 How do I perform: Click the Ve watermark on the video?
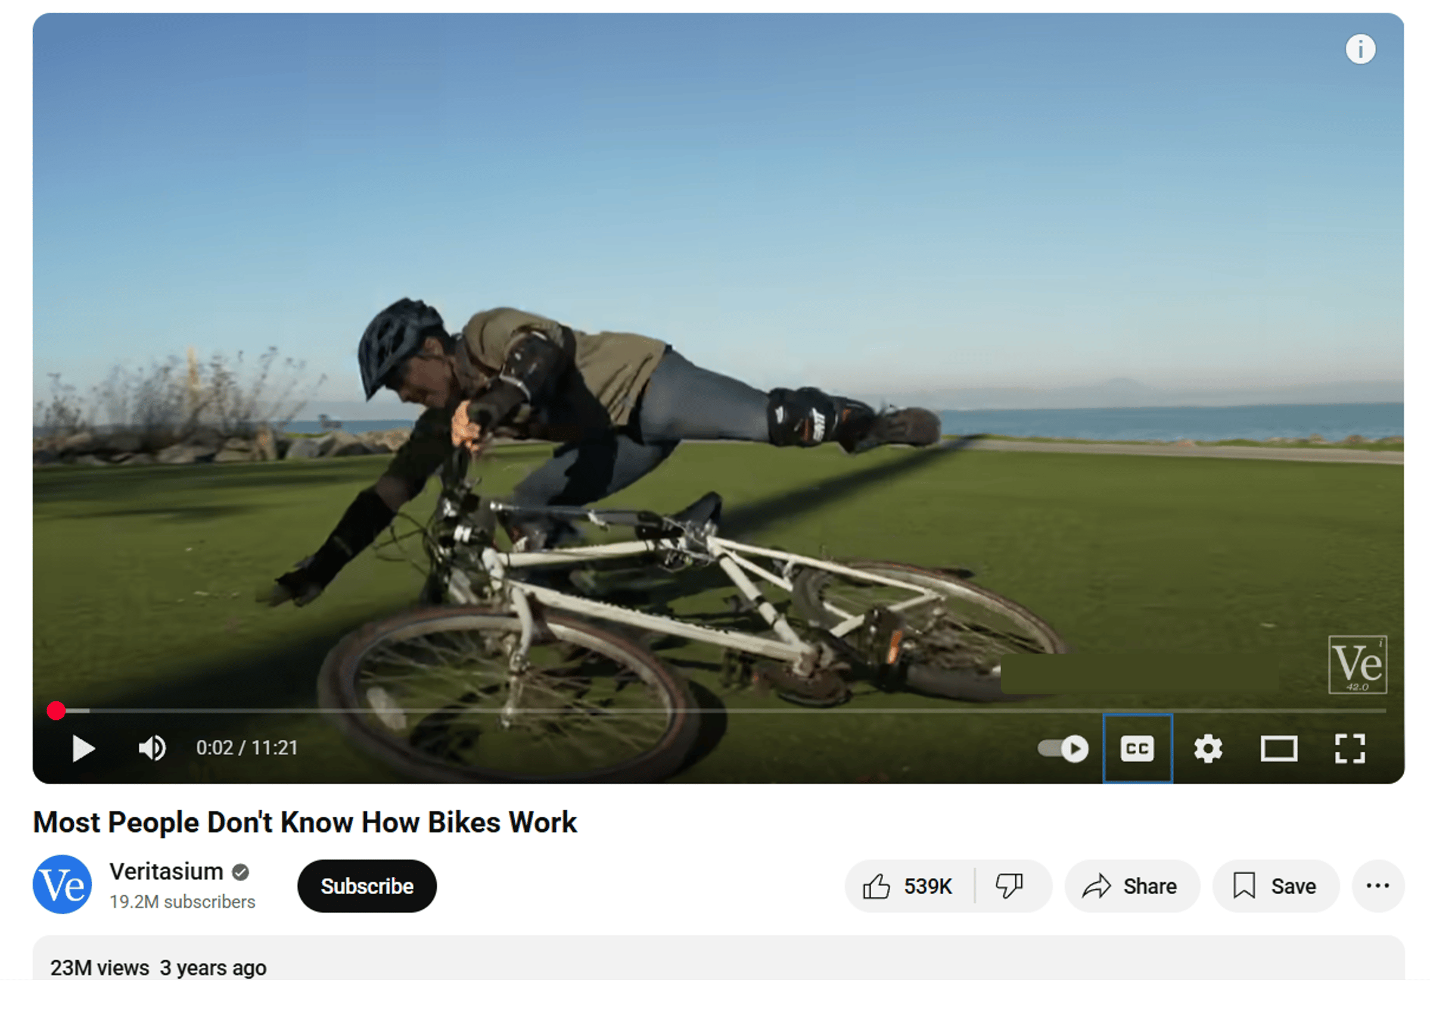[1357, 664]
